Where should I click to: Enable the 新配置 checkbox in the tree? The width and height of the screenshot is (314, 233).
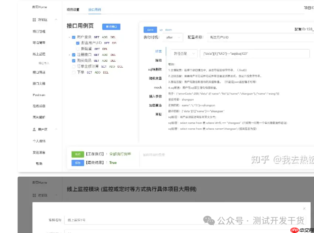click(x=78, y=49)
